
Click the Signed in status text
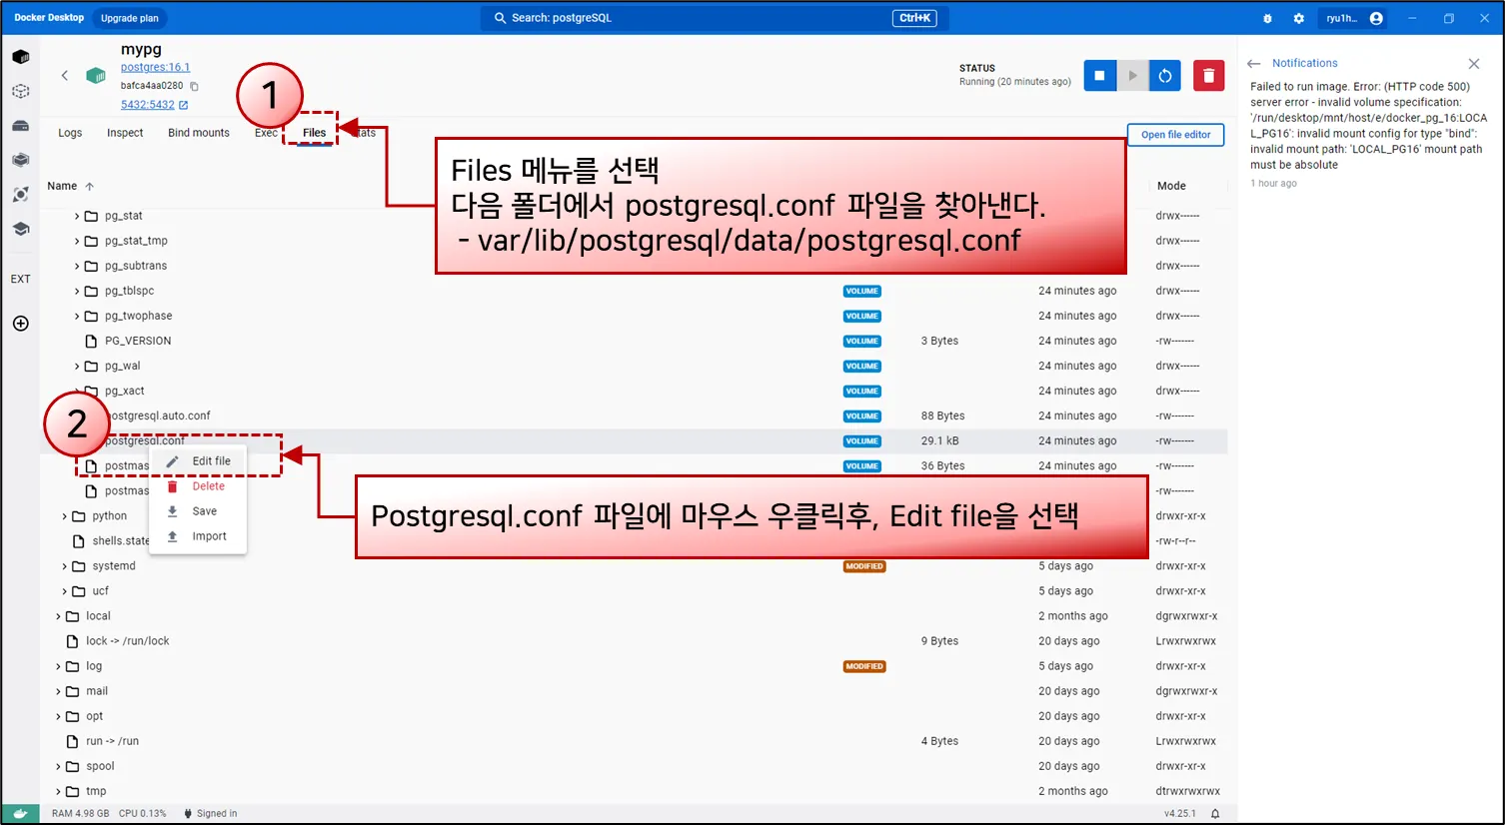coord(217,814)
